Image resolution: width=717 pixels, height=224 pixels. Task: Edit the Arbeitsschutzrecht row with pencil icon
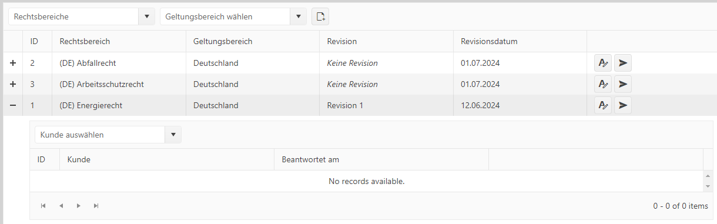pos(603,84)
